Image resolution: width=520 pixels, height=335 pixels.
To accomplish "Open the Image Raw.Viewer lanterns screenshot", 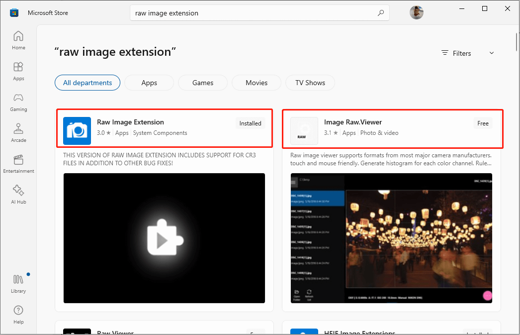I will point(391,238).
